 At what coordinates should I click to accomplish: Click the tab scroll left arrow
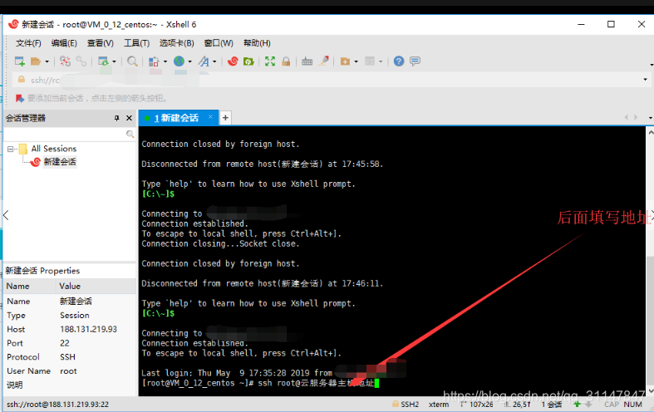[x=626, y=118]
